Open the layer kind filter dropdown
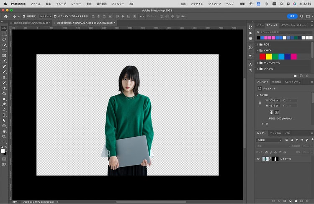314x204 pixels. pos(269,140)
